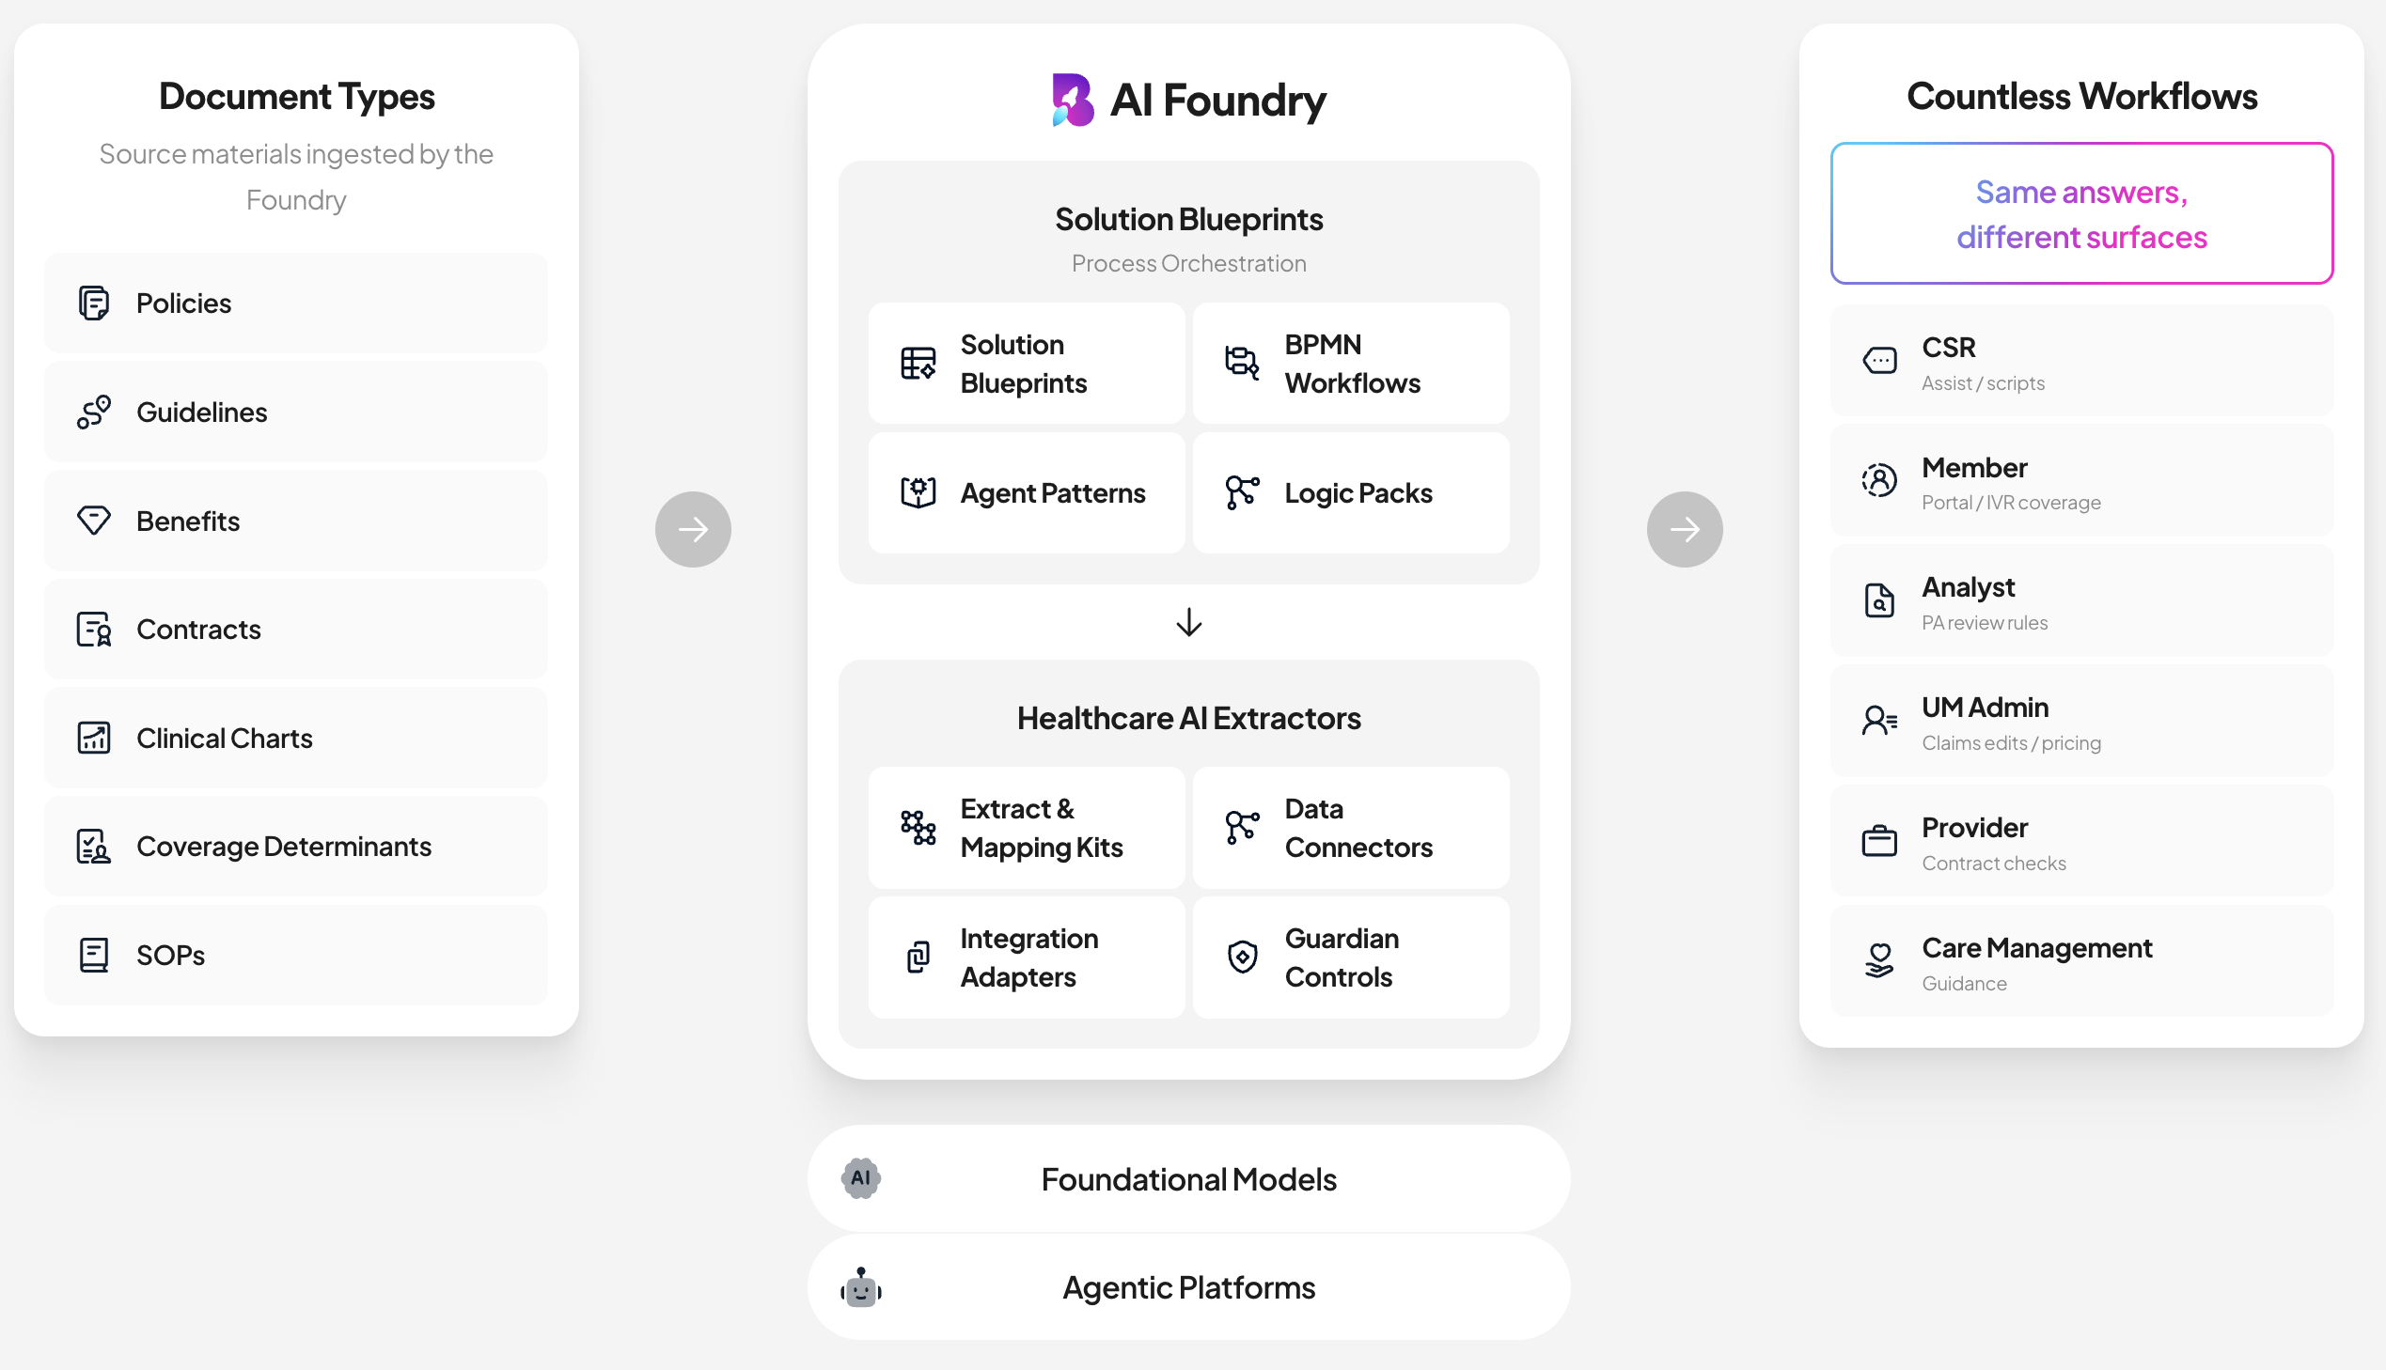Select the Coverage Determinants row label
2386x1370 pixels.
(x=283, y=847)
